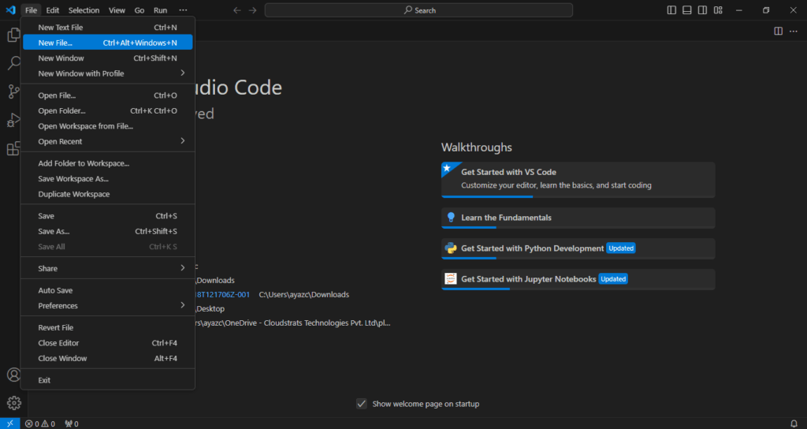This screenshot has width=807, height=429.
Task: Toggle the primary side bar layout icon
Action: pyautogui.click(x=671, y=10)
